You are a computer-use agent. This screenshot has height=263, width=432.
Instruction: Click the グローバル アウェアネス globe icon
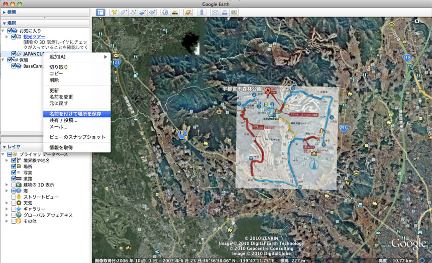(19, 215)
